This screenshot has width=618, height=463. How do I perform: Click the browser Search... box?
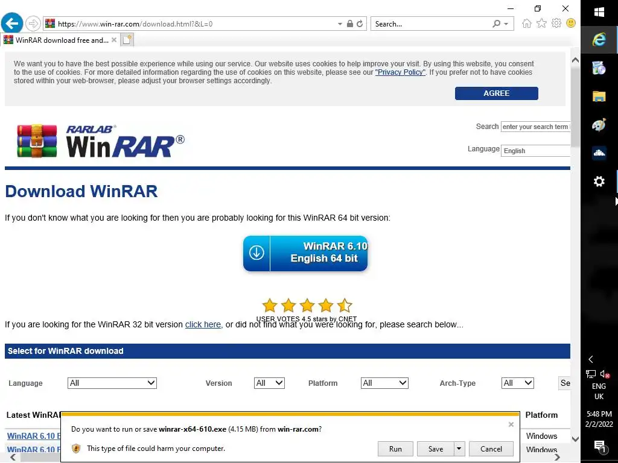[432, 24]
